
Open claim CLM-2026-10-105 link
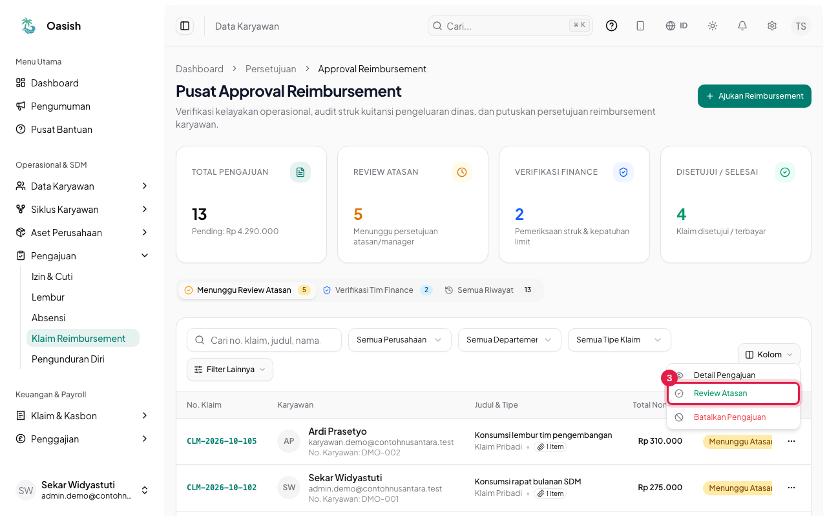pyautogui.click(x=222, y=441)
